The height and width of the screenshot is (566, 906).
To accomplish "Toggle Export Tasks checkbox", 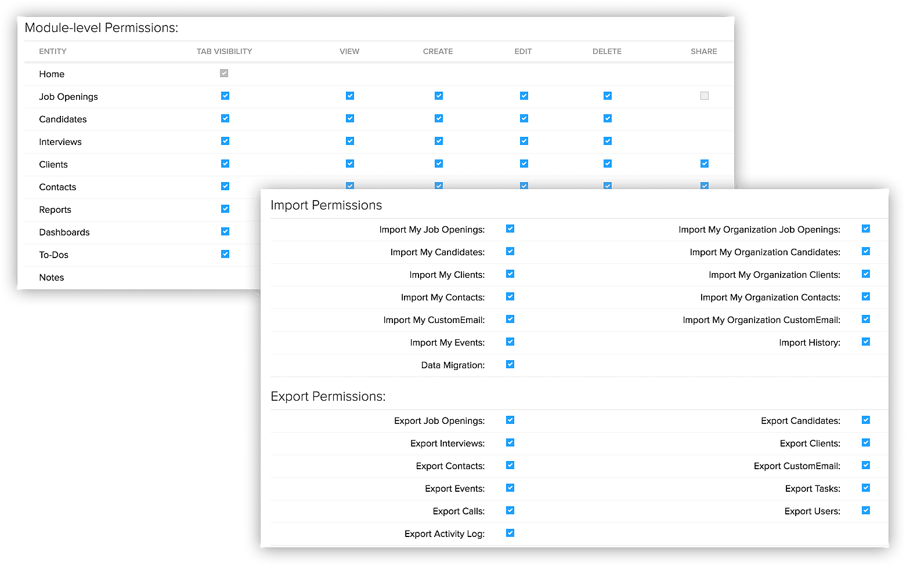I will (866, 488).
